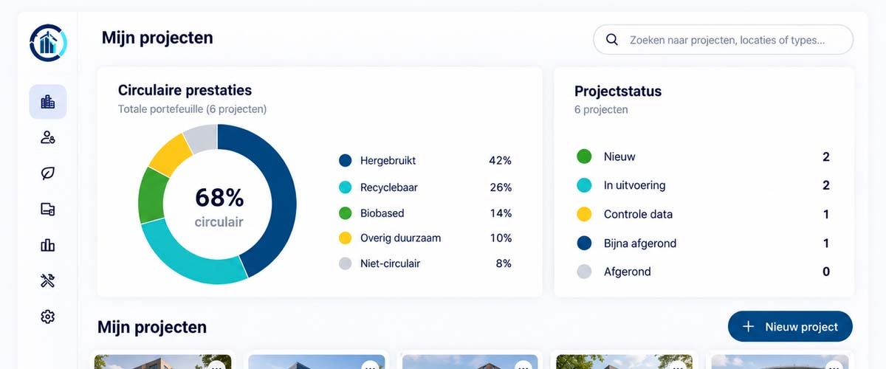Open the folder documents sidebar icon
Screen dimensions: 886x369
(48, 209)
